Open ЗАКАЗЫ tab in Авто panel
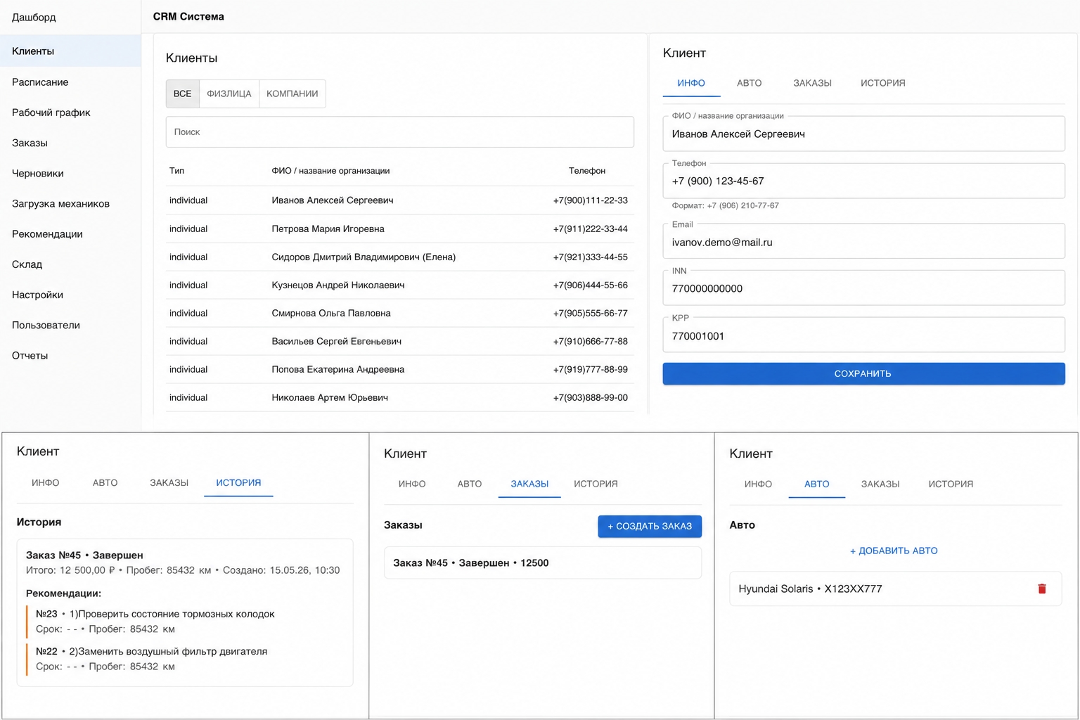1080x720 pixels. tap(880, 484)
